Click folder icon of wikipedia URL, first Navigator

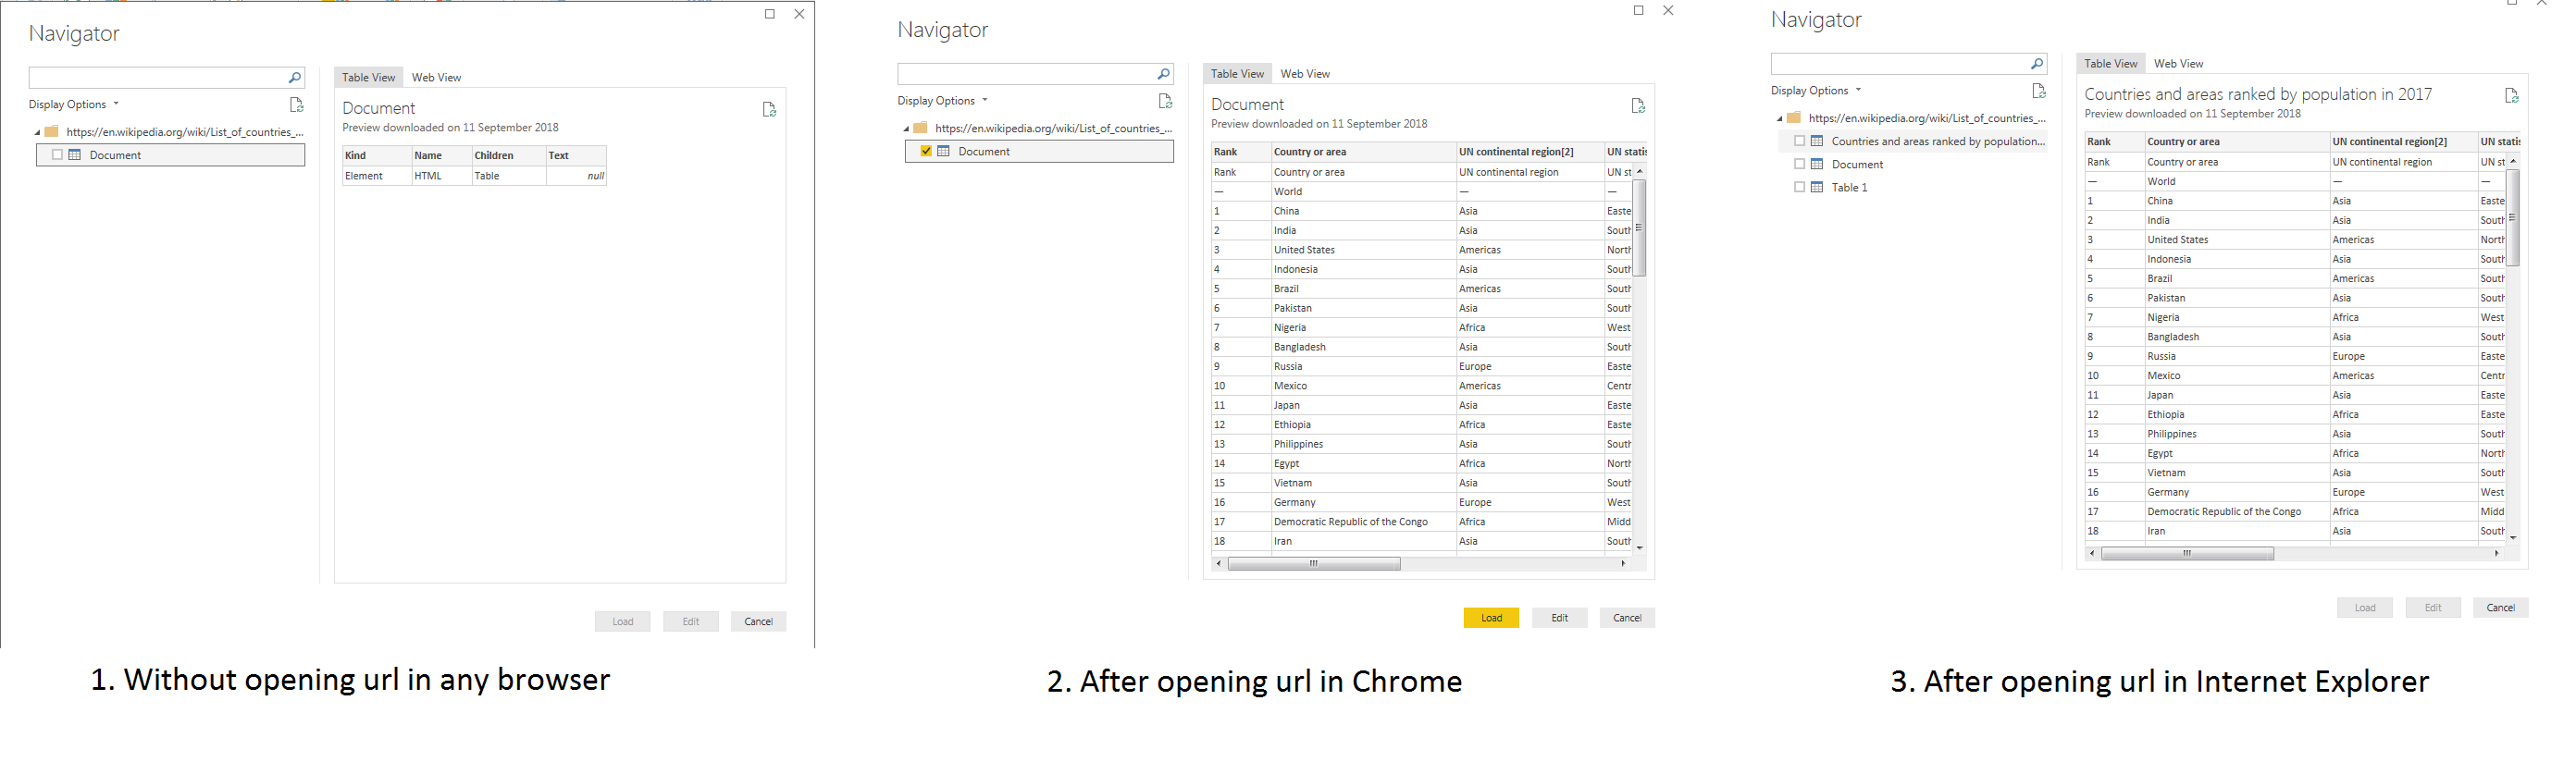pyautogui.click(x=52, y=132)
